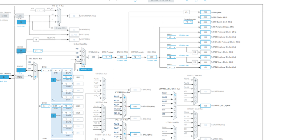Click the To SPI2,3 value field 408

(135, 134)
